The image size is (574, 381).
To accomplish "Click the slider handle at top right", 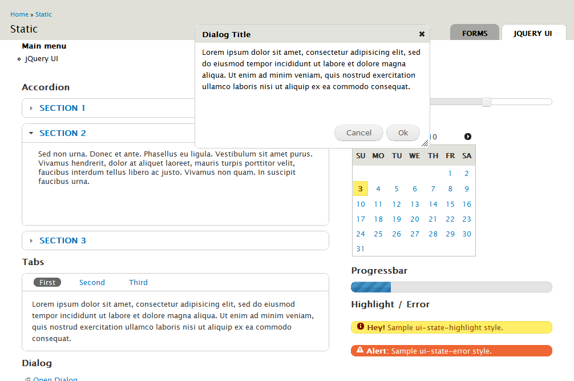I will click(486, 102).
